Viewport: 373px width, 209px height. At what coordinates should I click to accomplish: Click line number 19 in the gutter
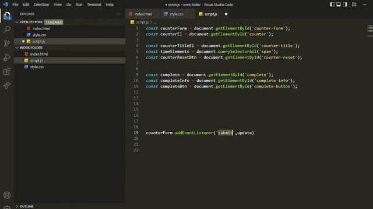[x=136, y=133]
